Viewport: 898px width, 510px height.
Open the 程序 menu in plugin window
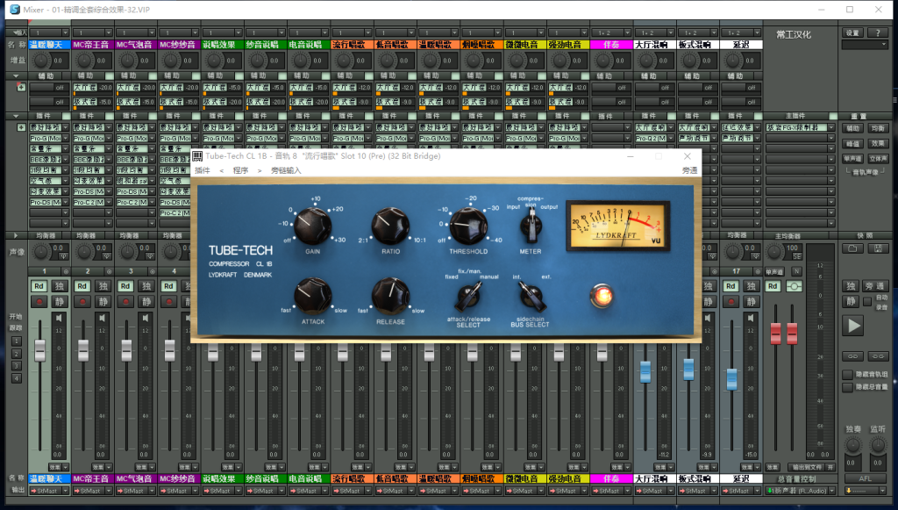[x=240, y=170]
